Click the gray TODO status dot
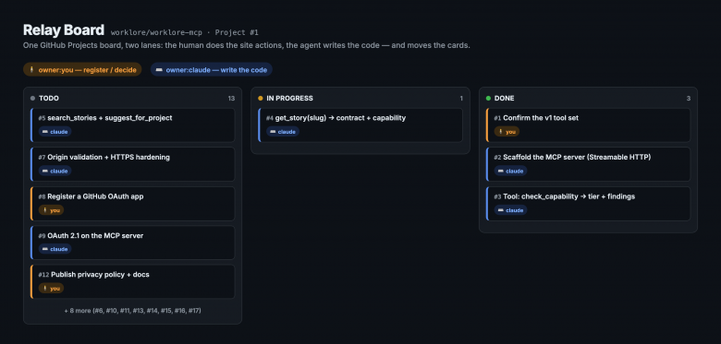The width and height of the screenshot is (721, 344). point(32,98)
